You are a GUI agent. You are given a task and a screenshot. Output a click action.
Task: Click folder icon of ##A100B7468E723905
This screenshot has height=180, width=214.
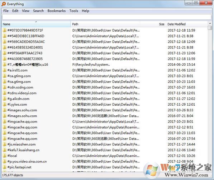click(5, 59)
